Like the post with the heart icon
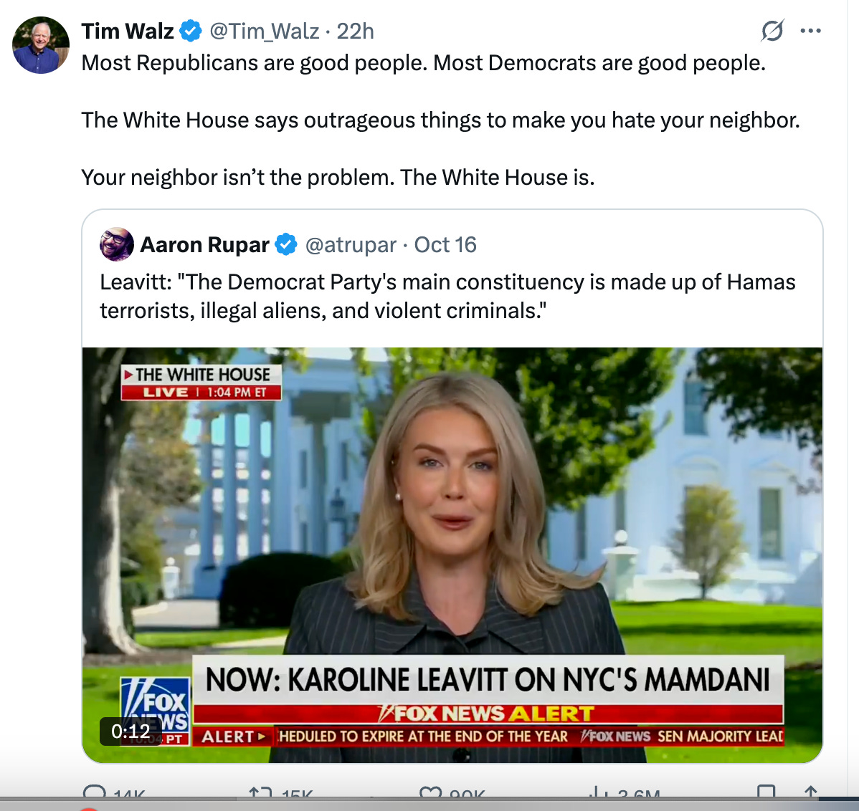The height and width of the screenshot is (811, 859). [x=431, y=792]
